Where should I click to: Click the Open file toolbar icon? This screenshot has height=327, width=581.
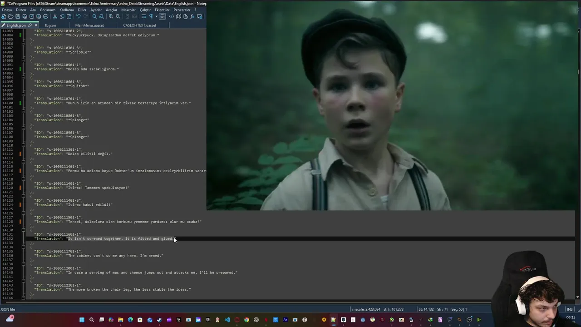(11, 16)
